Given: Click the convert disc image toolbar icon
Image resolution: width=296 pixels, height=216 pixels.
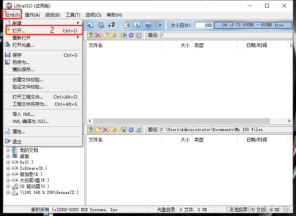Looking at the screenshot, I should pyautogui.click(x=90, y=25).
